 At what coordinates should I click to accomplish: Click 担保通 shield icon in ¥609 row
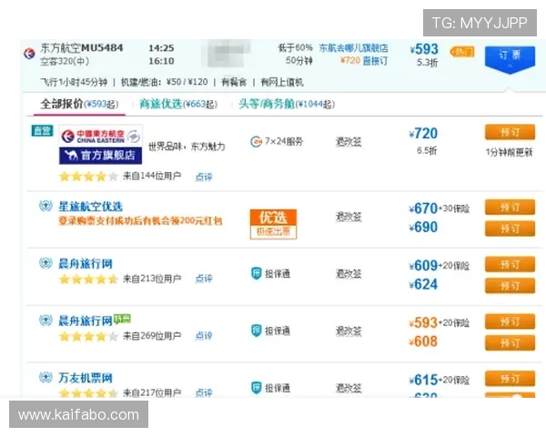coord(257,273)
